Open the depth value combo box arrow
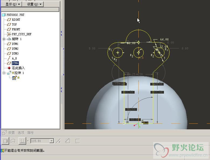Image resolution: width=210 pixels, height=160 pixels. click(x=52, y=141)
